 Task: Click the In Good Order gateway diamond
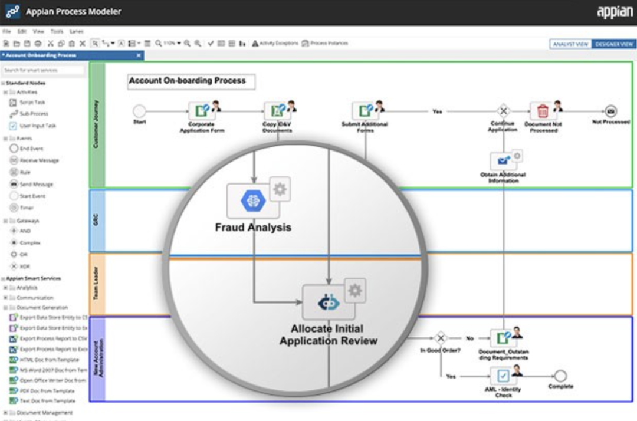441,338
